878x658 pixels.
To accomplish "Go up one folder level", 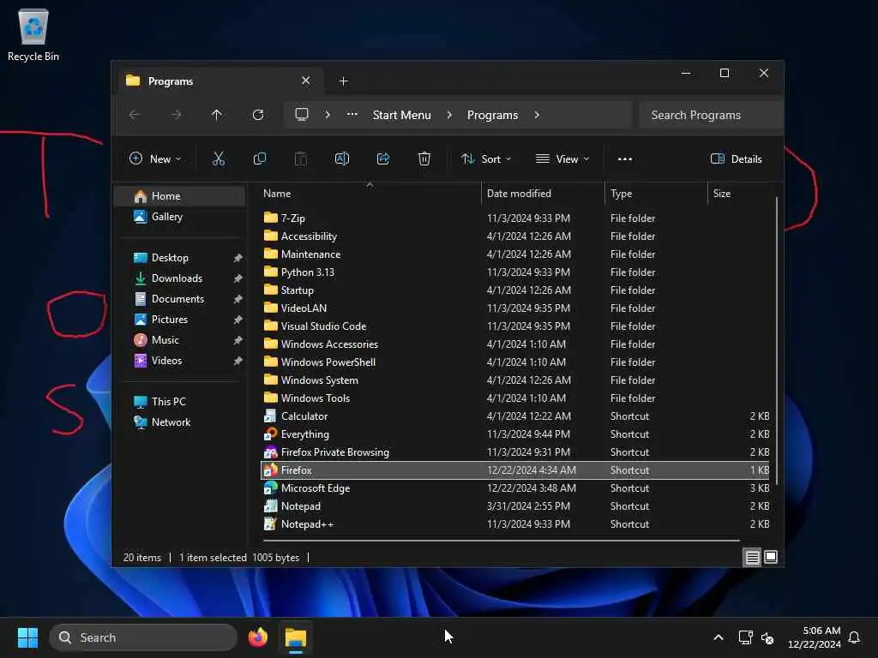I will (217, 115).
